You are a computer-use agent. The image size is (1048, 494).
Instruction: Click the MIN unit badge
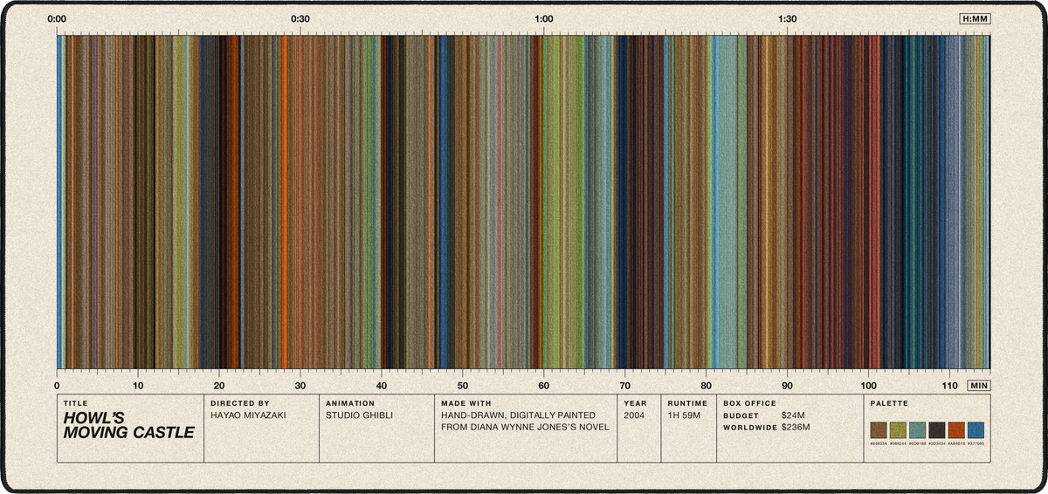coord(979,385)
